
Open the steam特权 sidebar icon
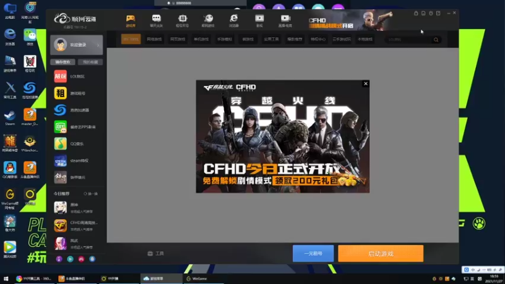click(60, 160)
